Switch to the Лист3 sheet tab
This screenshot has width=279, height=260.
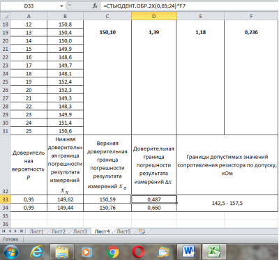pos(80,231)
